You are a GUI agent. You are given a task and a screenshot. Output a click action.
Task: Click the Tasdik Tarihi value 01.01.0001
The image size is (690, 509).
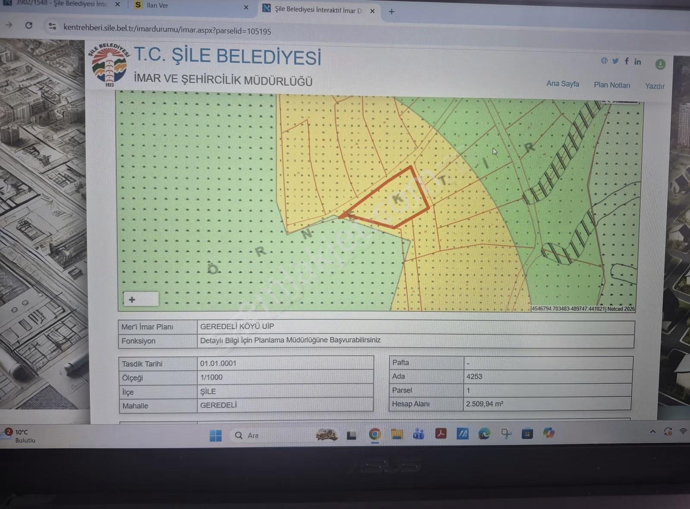(218, 363)
